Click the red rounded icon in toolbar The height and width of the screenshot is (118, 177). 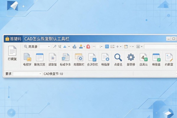pyautogui.click(x=88, y=47)
